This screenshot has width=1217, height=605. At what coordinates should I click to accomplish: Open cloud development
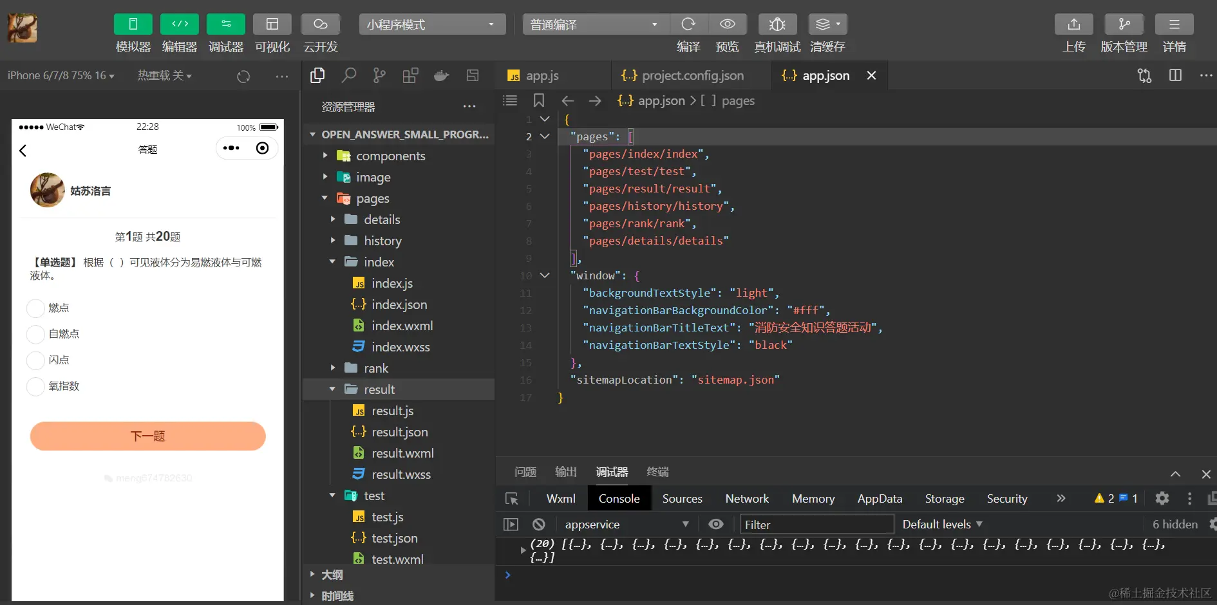click(x=321, y=24)
